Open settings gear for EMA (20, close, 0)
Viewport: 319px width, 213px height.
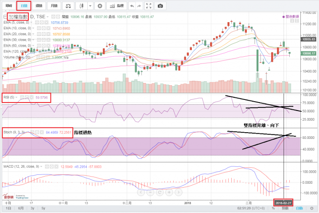coord(43,34)
